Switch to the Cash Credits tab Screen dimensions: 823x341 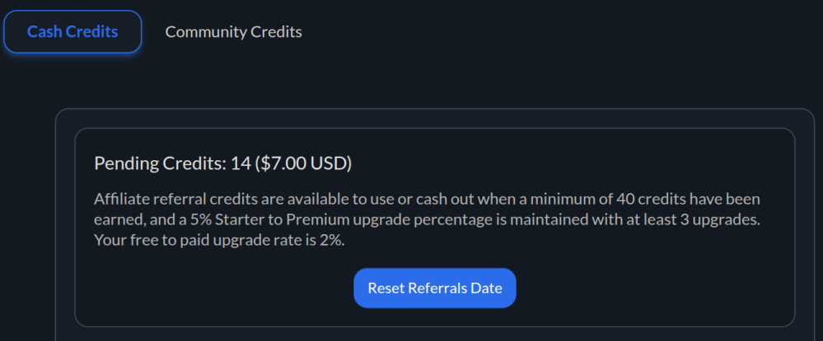tap(72, 32)
